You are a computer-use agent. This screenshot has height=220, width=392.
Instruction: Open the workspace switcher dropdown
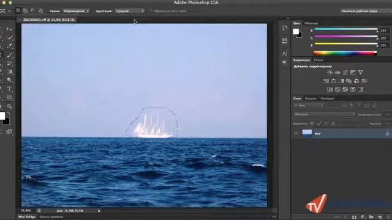[366, 11]
